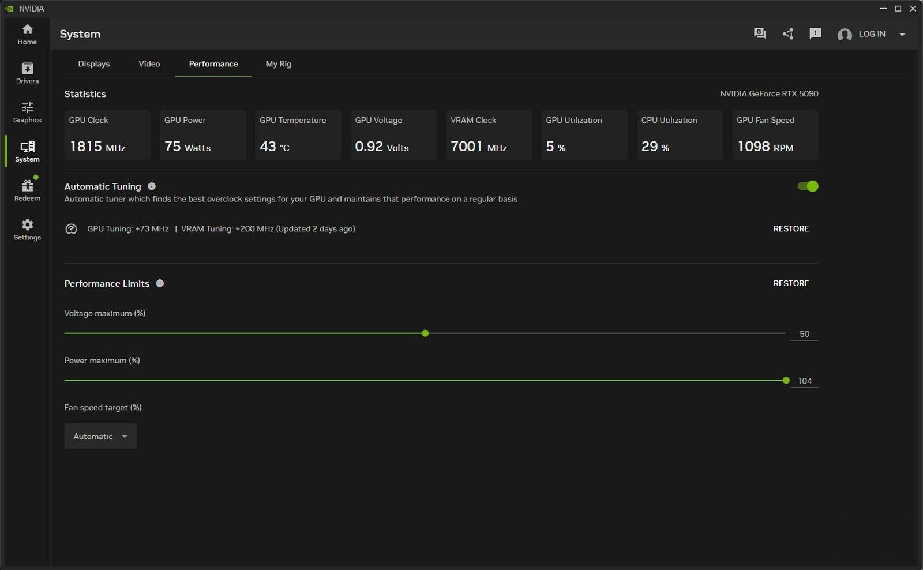Open the Graphics settings section
This screenshot has height=570, width=923.
[x=27, y=112]
